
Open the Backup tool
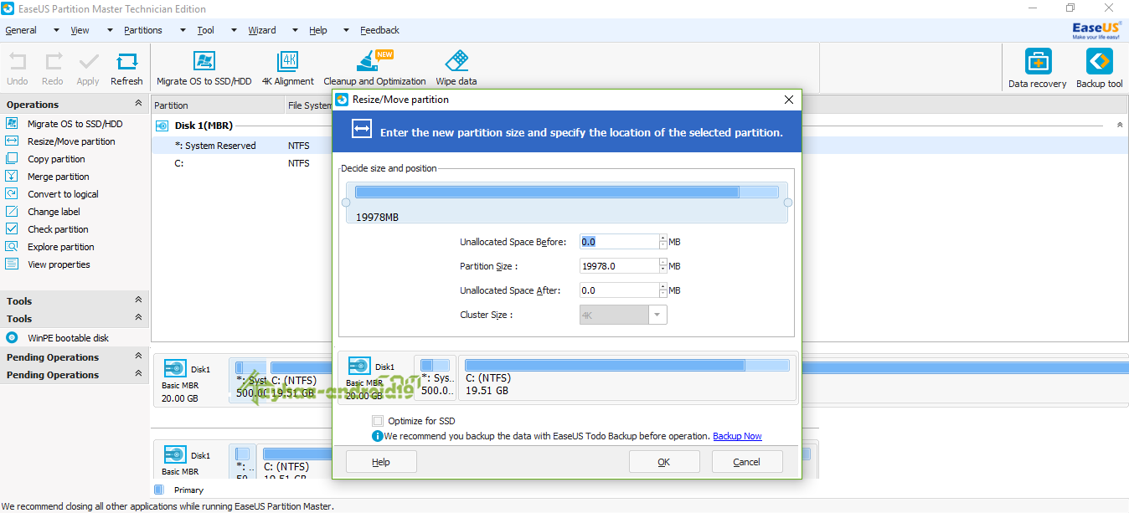tap(1099, 69)
